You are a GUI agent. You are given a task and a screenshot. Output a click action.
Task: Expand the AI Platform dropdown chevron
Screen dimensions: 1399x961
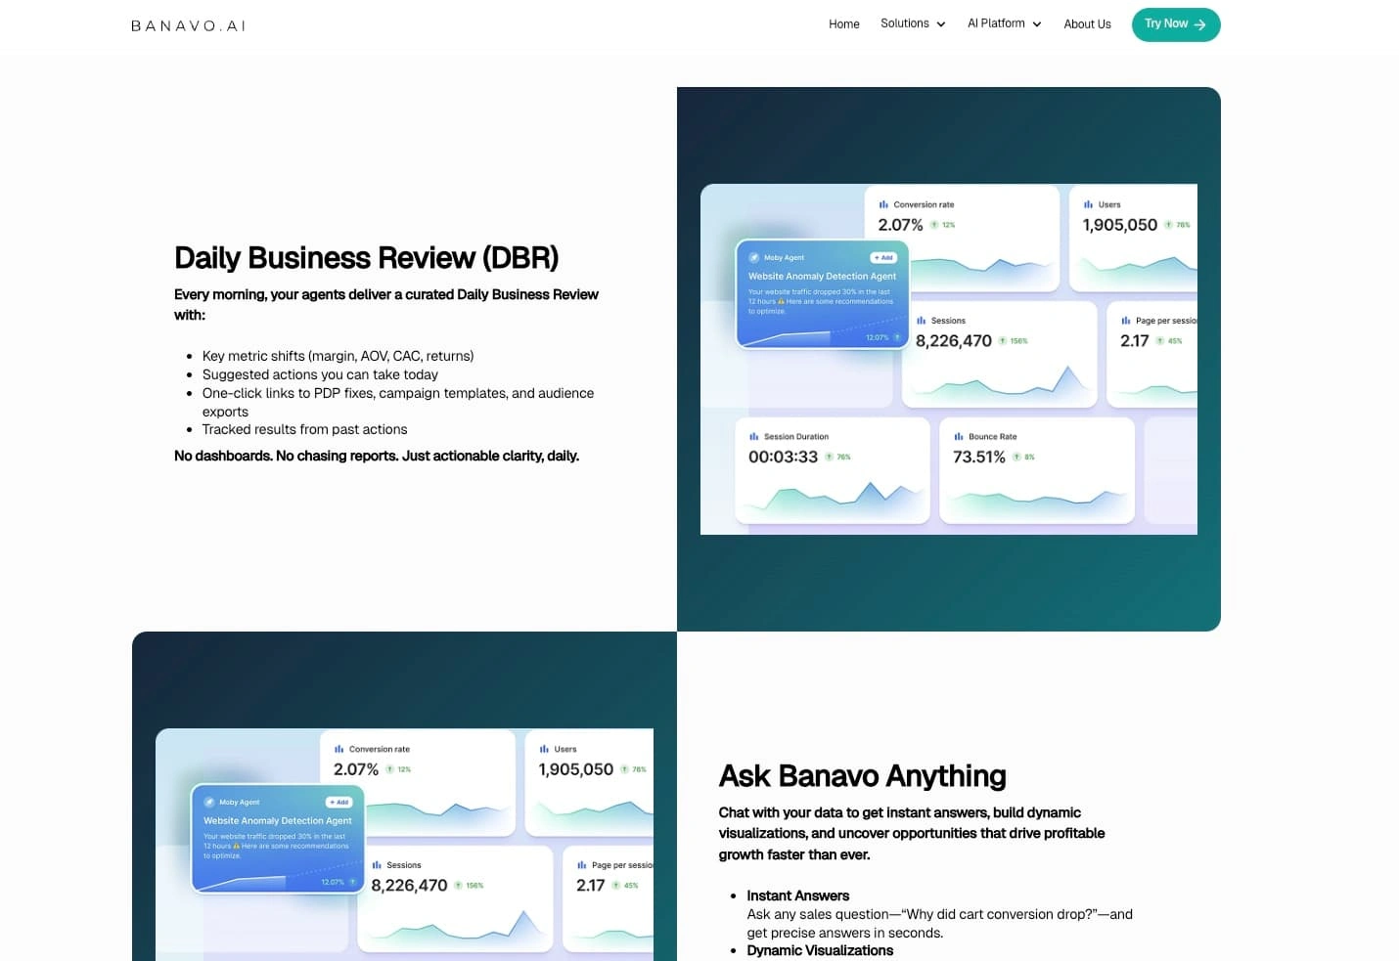pos(1037,24)
